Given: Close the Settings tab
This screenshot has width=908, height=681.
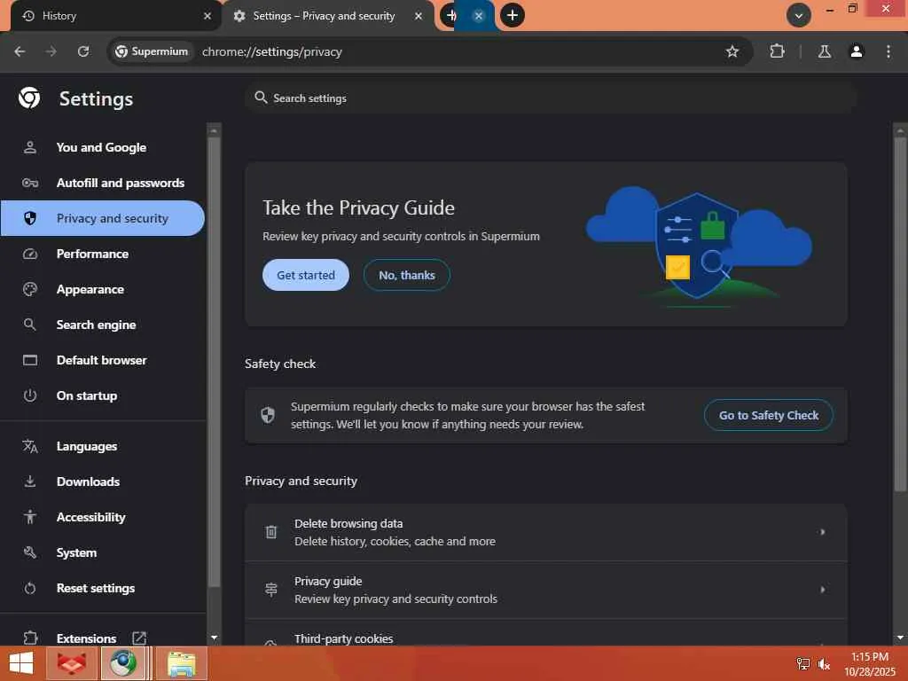Looking at the screenshot, I should (419, 16).
